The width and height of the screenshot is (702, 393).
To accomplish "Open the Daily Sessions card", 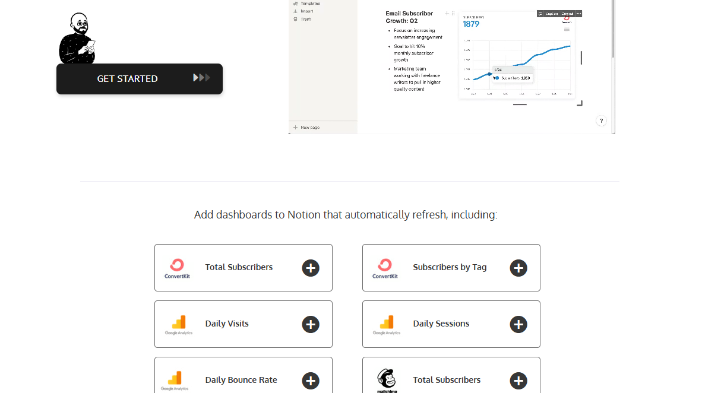I will point(451,324).
